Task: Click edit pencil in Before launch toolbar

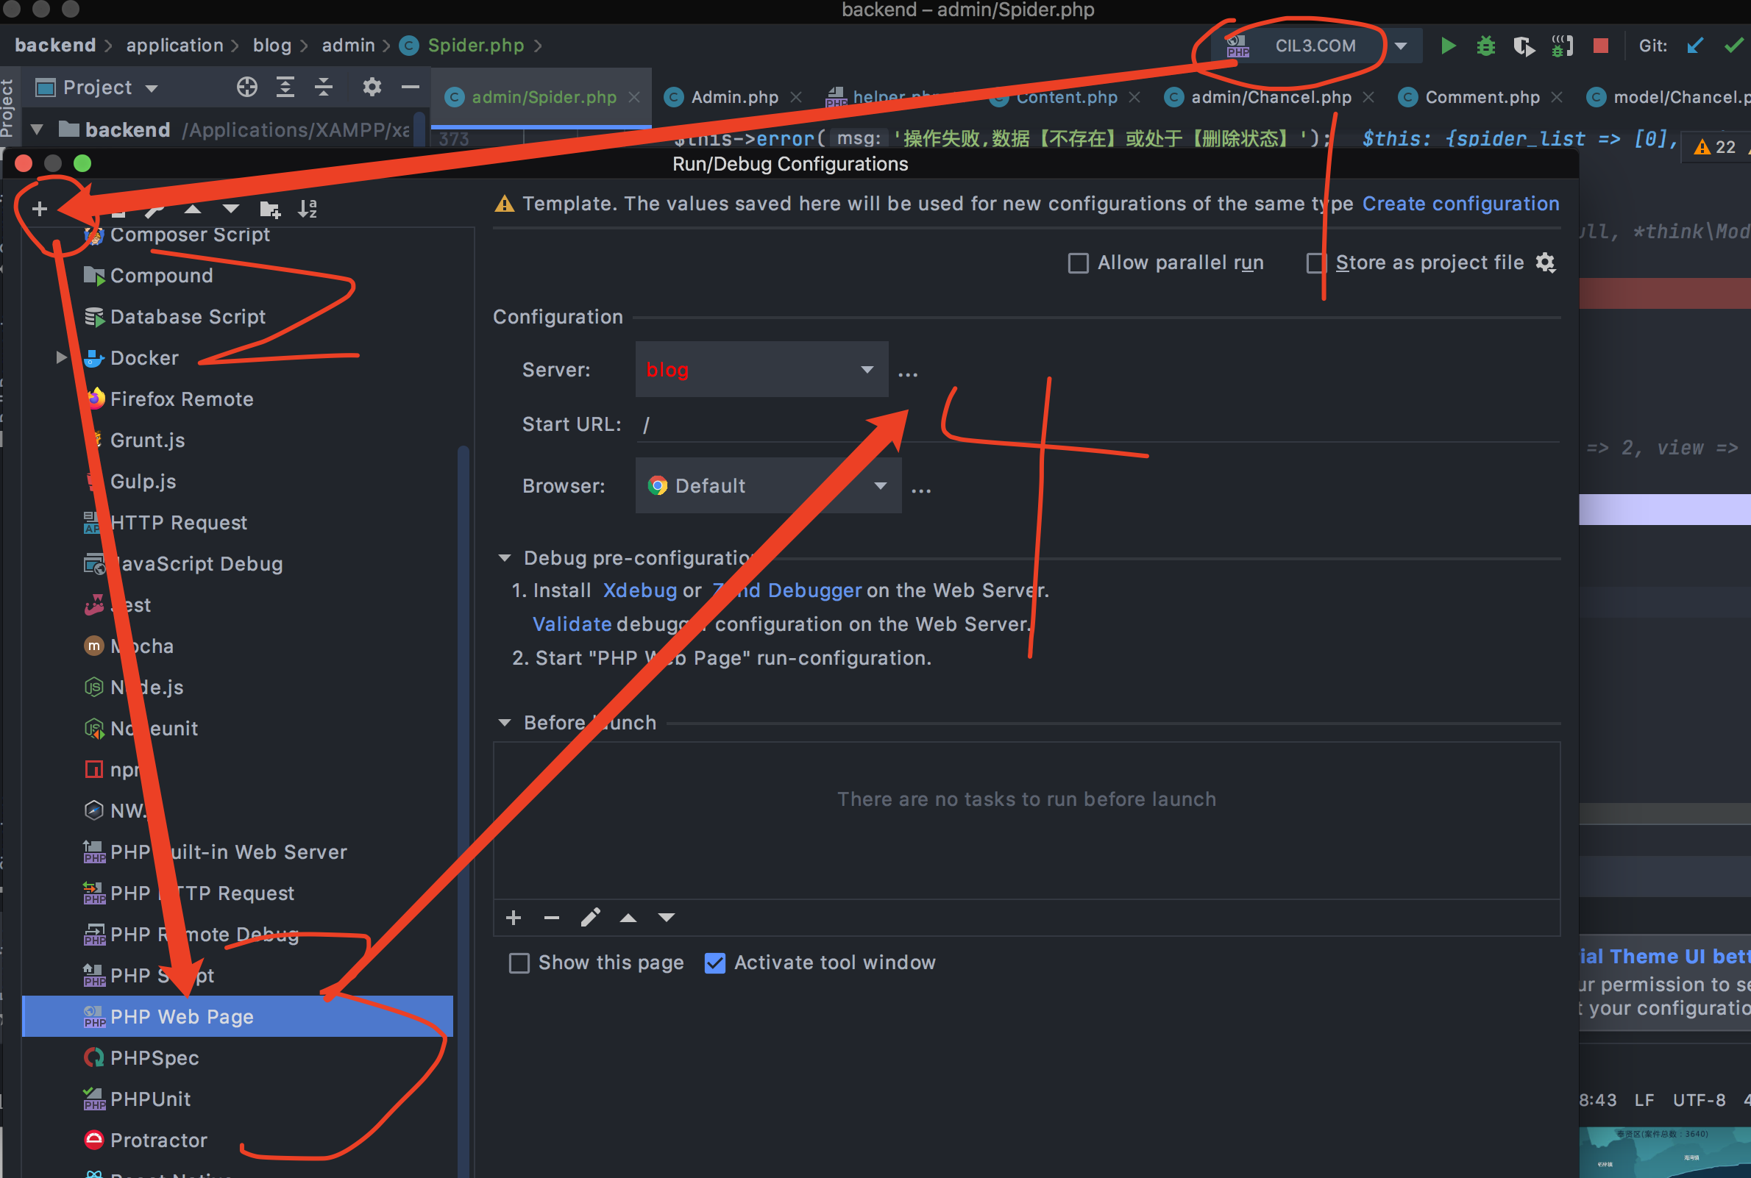Action: tap(590, 917)
